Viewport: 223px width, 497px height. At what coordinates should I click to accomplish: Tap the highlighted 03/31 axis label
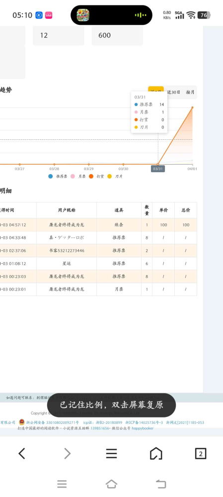coord(158,169)
